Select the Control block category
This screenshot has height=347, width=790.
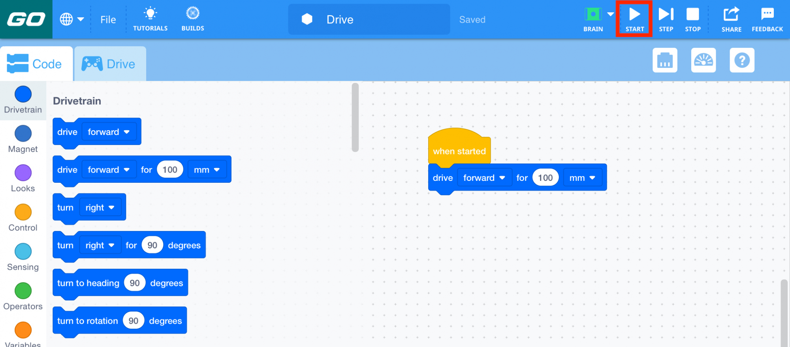(23, 218)
